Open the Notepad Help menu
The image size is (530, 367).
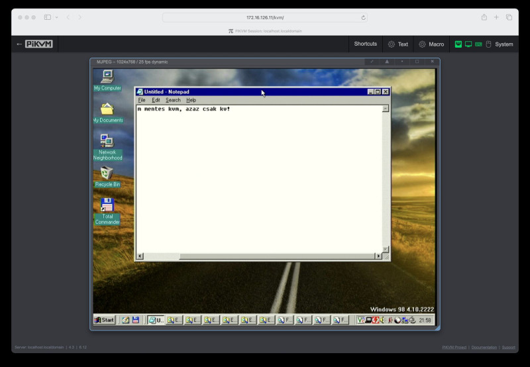pos(191,100)
